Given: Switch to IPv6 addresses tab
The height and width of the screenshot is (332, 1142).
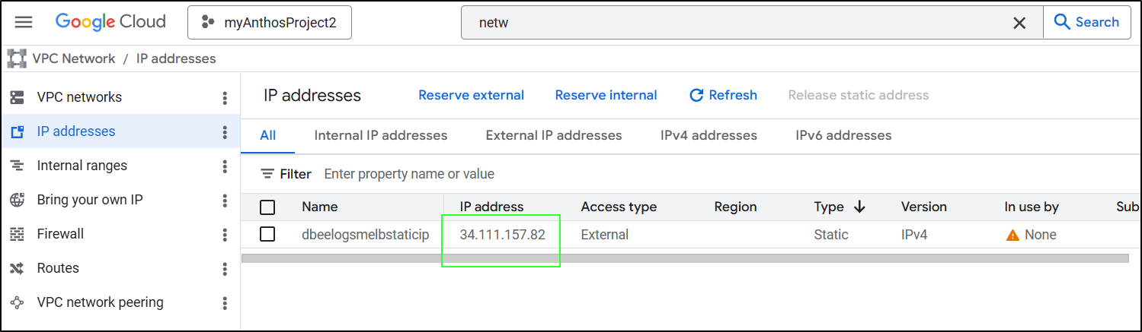Looking at the screenshot, I should coord(843,136).
